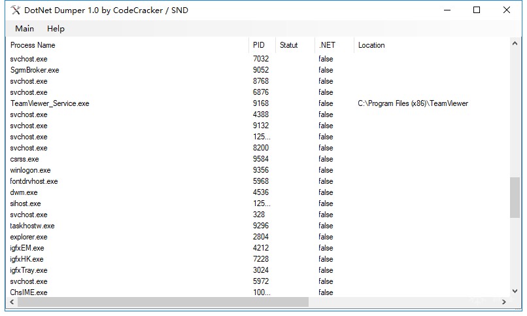Select the taskhostw.exe process
Viewport: 527px width, 316px height.
pyautogui.click(x=32, y=226)
